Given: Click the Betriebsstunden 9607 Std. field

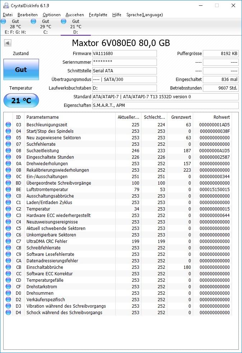Looking at the screenshot, I should pyautogui.click(x=221, y=88).
